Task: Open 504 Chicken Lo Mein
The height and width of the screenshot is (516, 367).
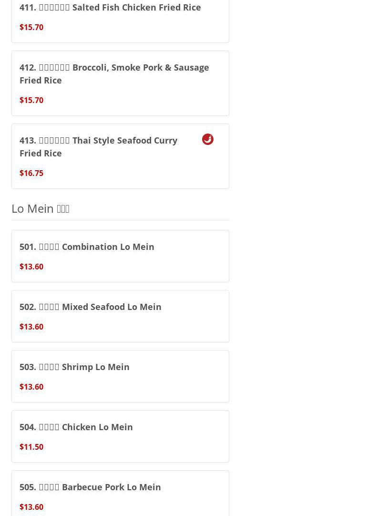Action: pyautogui.click(x=76, y=427)
